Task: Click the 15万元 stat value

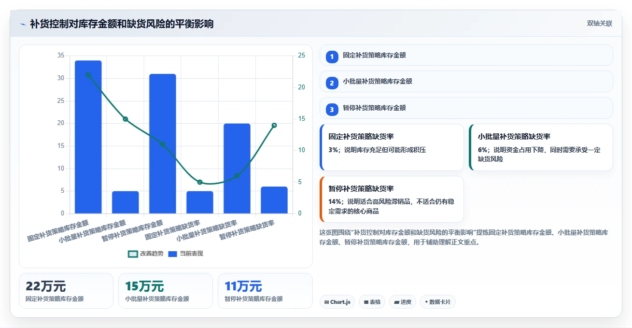Action: tap(145, 286)
